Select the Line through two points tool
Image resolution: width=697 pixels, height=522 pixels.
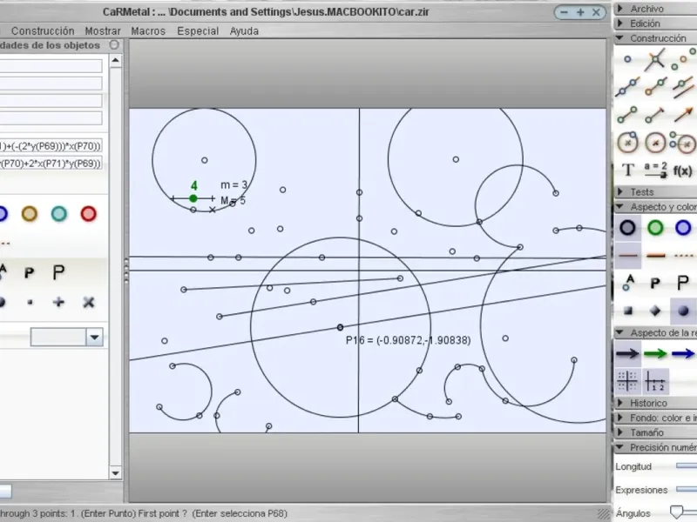627,87
